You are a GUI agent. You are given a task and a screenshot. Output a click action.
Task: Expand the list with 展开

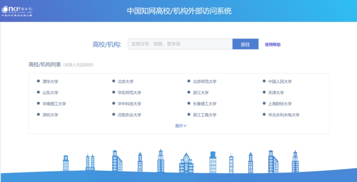pyautogui.click(x=180, y=126)
